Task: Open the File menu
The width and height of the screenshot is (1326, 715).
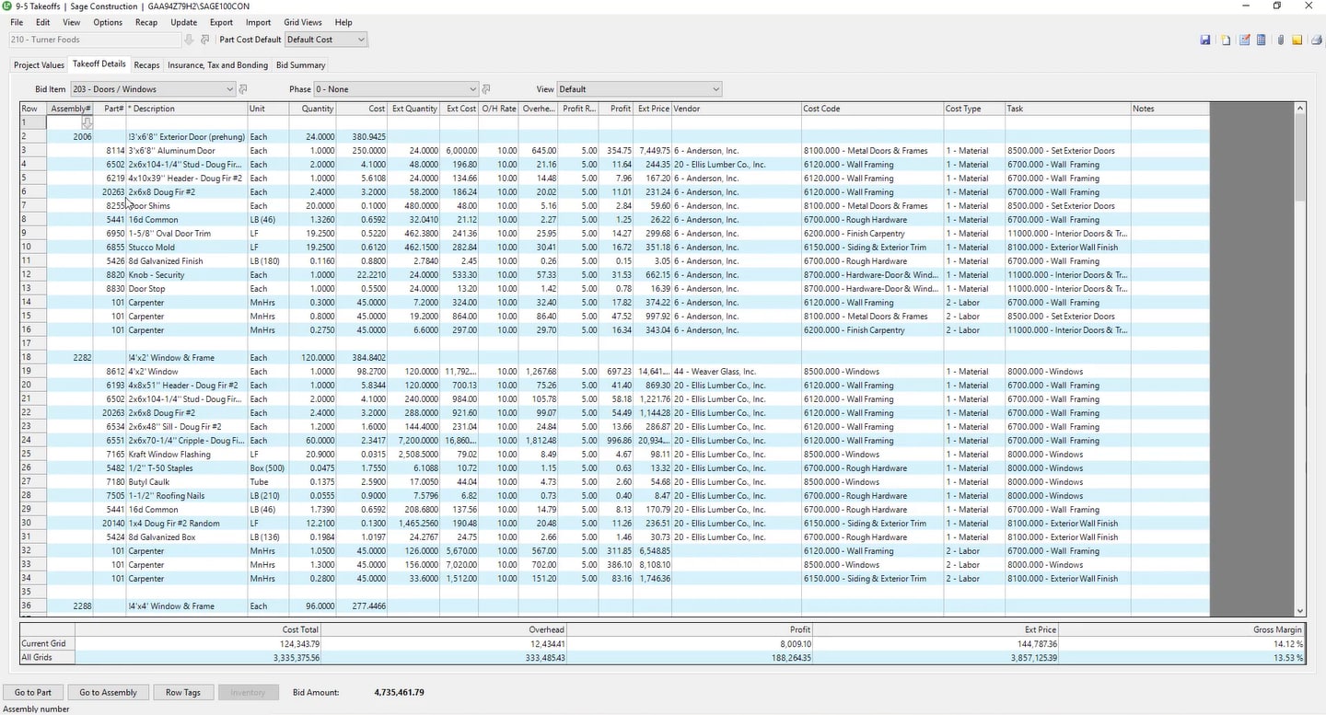Action: (x=17, y=22)
